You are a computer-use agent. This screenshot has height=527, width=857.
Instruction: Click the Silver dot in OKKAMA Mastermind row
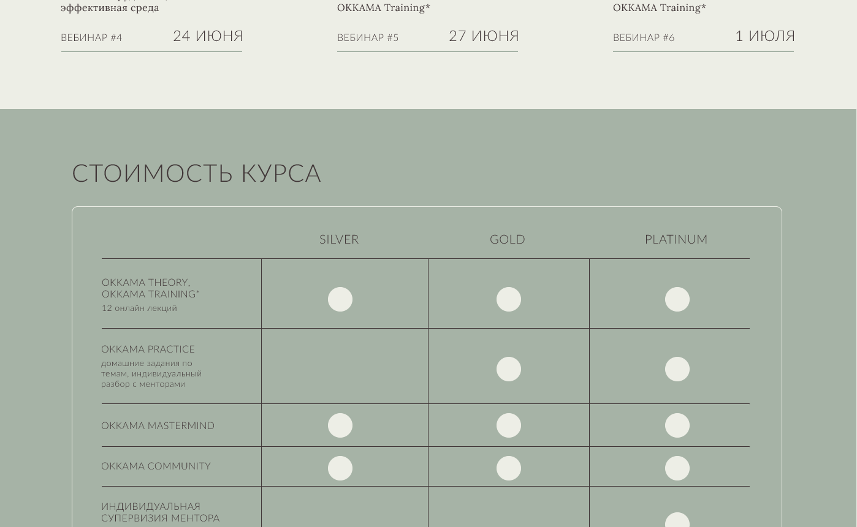pos(340,425)
